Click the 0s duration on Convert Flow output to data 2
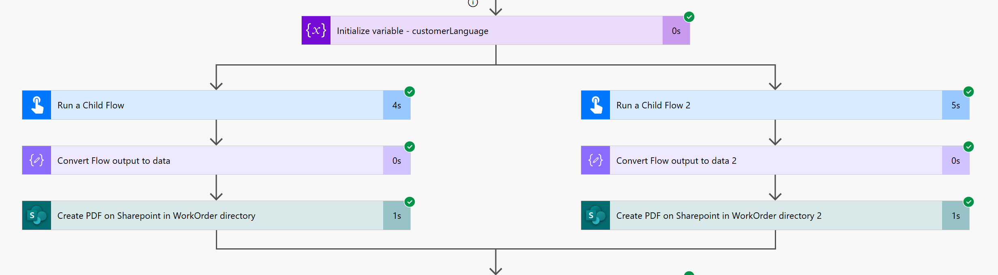The width and height of the screenshot is (998, 275). pyautogui.click(x=955, y=161)
